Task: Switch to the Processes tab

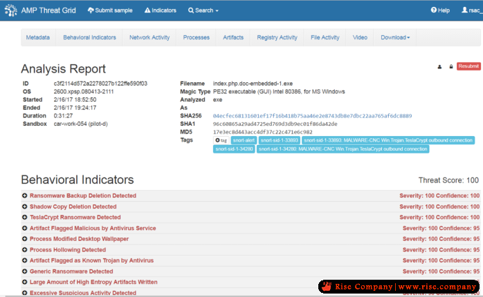Action: point(197,37)
